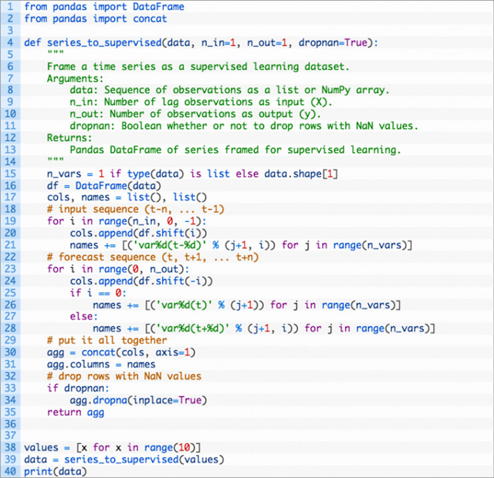494x478 pixels.
Task: Click the 'else:' keyword on line 27
Action: click(x=84, y=317)
